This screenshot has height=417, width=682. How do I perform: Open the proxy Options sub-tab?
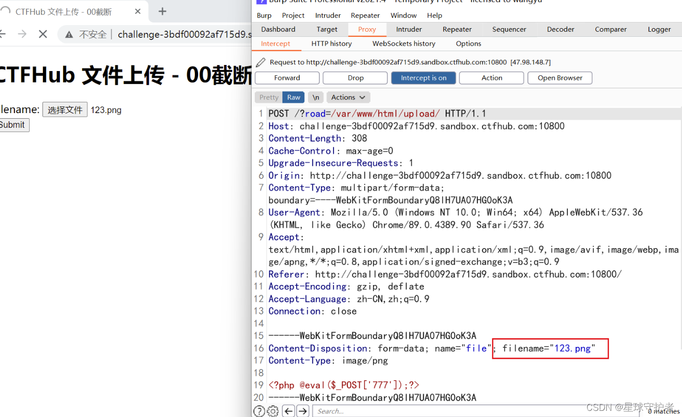(469, 43)
